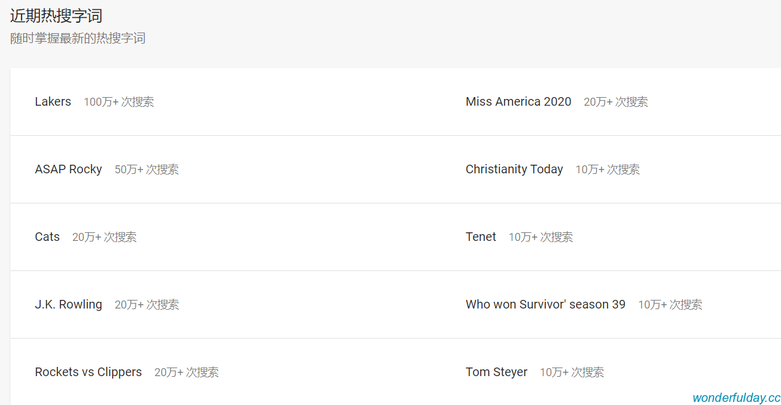Open the Miss America 2020 search
The height and width of the screenshot is (405, 781).
tap(518, 102)
